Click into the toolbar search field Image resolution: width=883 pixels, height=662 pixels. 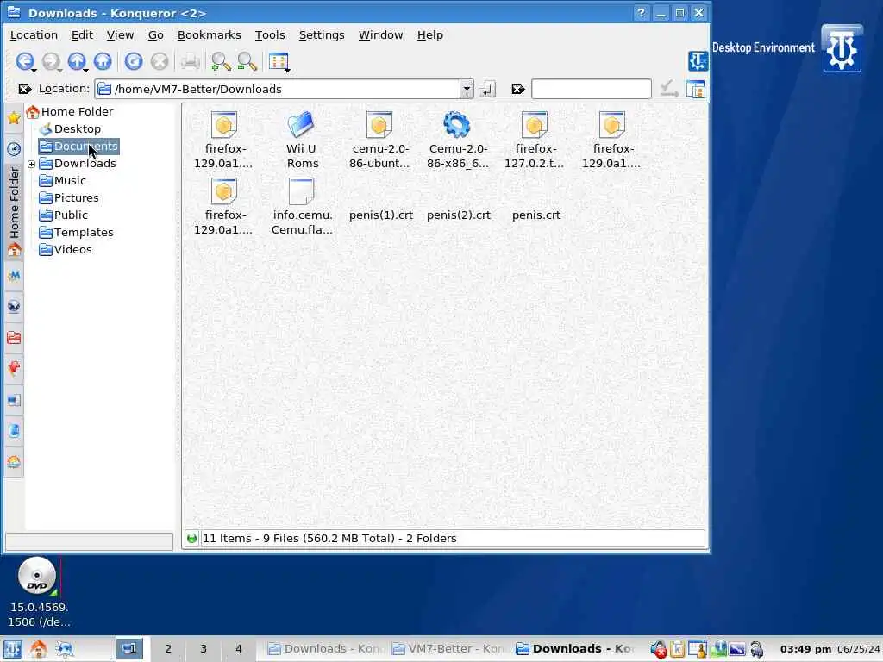click(x=592, y=89)
